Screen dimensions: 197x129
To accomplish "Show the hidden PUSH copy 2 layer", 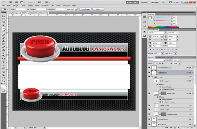I will pos(149,81).
